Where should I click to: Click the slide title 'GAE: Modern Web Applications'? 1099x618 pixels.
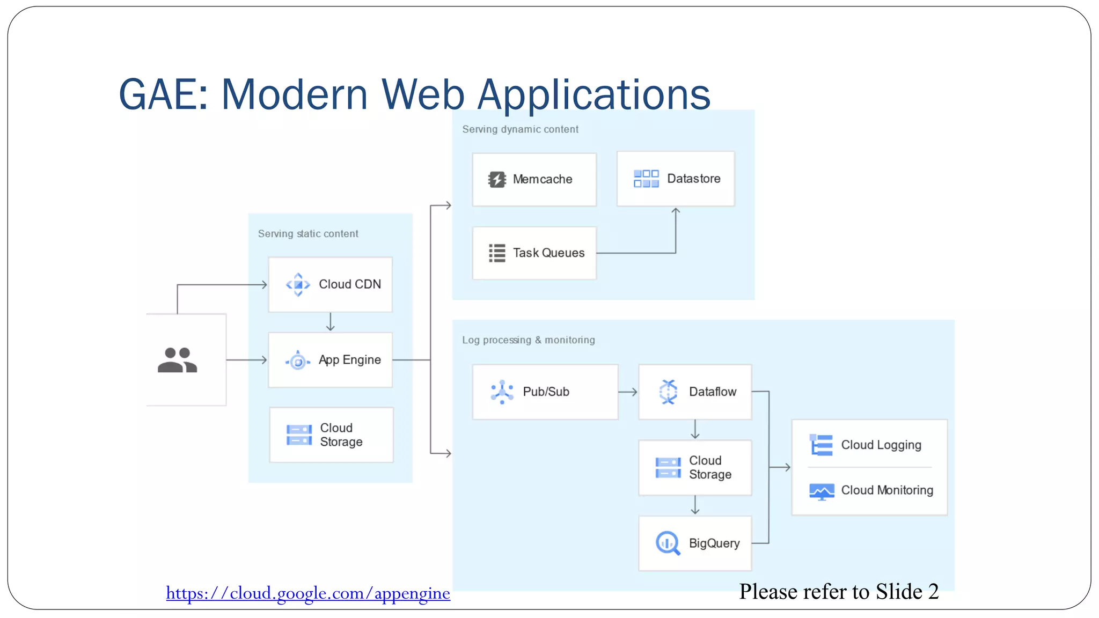[x=414, y=94]
